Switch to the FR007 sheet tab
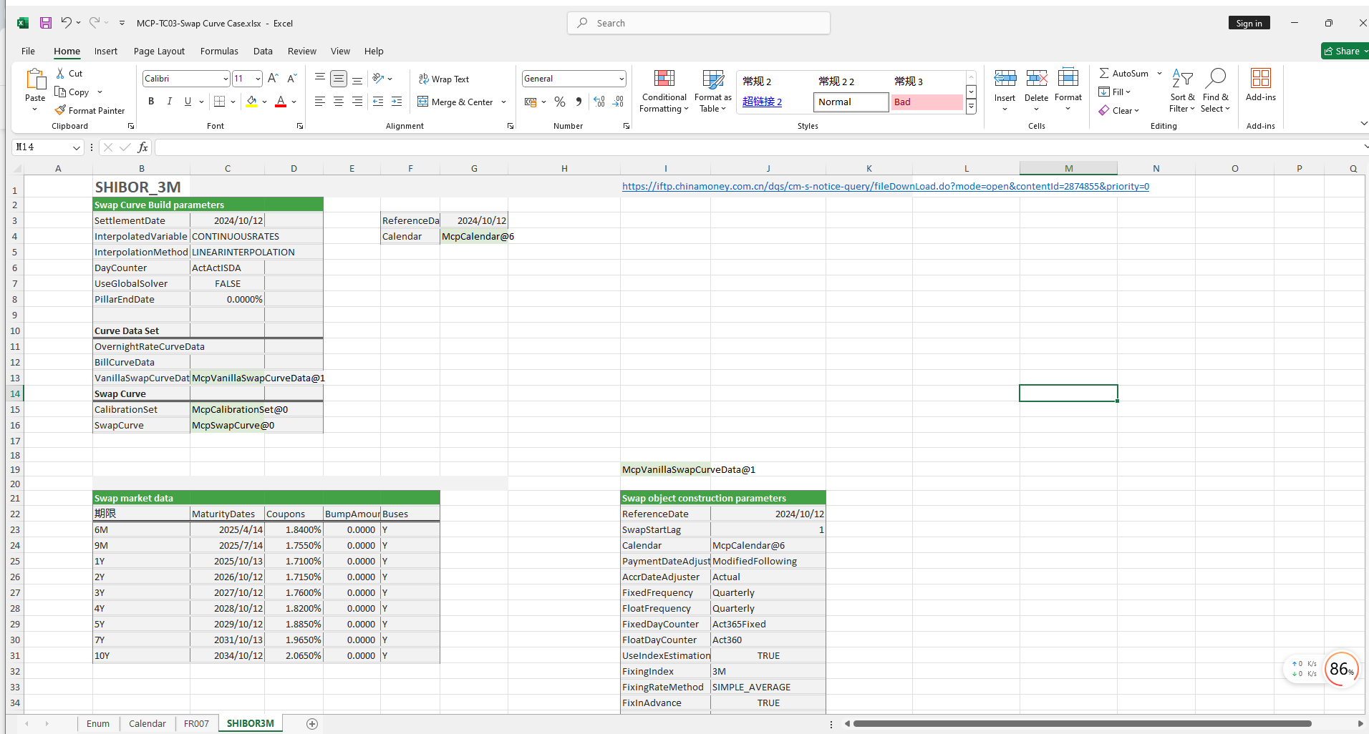The image size is (1369, 734). click(x=196, y=724)
